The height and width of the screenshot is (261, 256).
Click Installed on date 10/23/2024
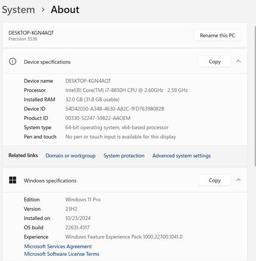pyautogui.click(x=78, y=218)
